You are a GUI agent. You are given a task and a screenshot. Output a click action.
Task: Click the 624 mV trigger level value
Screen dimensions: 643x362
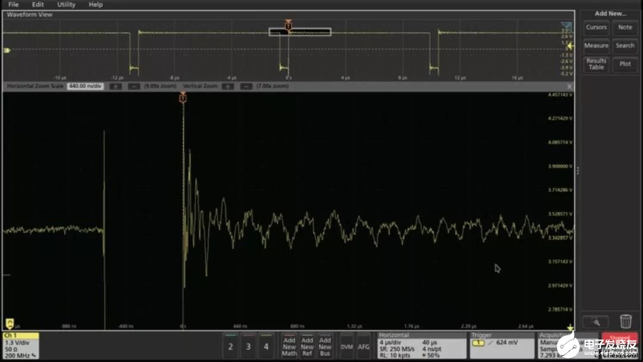pos(507,342)
